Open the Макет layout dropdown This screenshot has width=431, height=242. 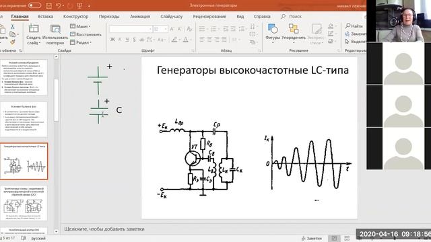click(80, 26)
